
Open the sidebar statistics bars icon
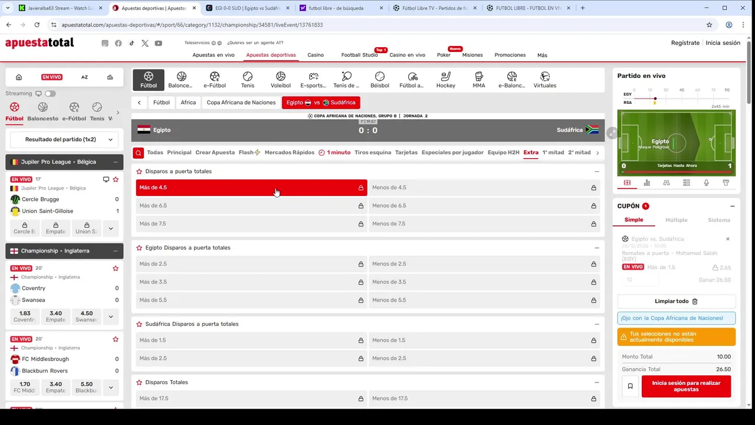pos(110,77)
